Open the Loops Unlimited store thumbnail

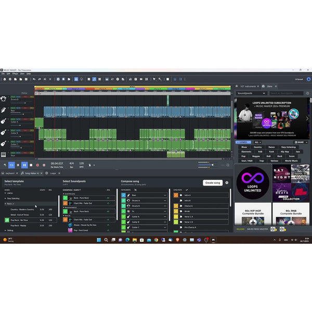(x=253, y=183)
